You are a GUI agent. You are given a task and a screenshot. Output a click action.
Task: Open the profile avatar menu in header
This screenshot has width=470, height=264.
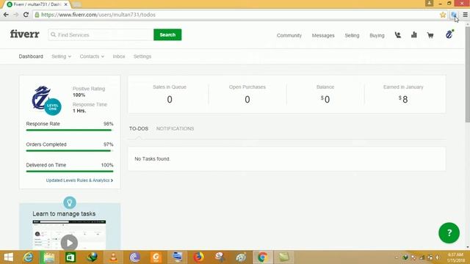449,34
